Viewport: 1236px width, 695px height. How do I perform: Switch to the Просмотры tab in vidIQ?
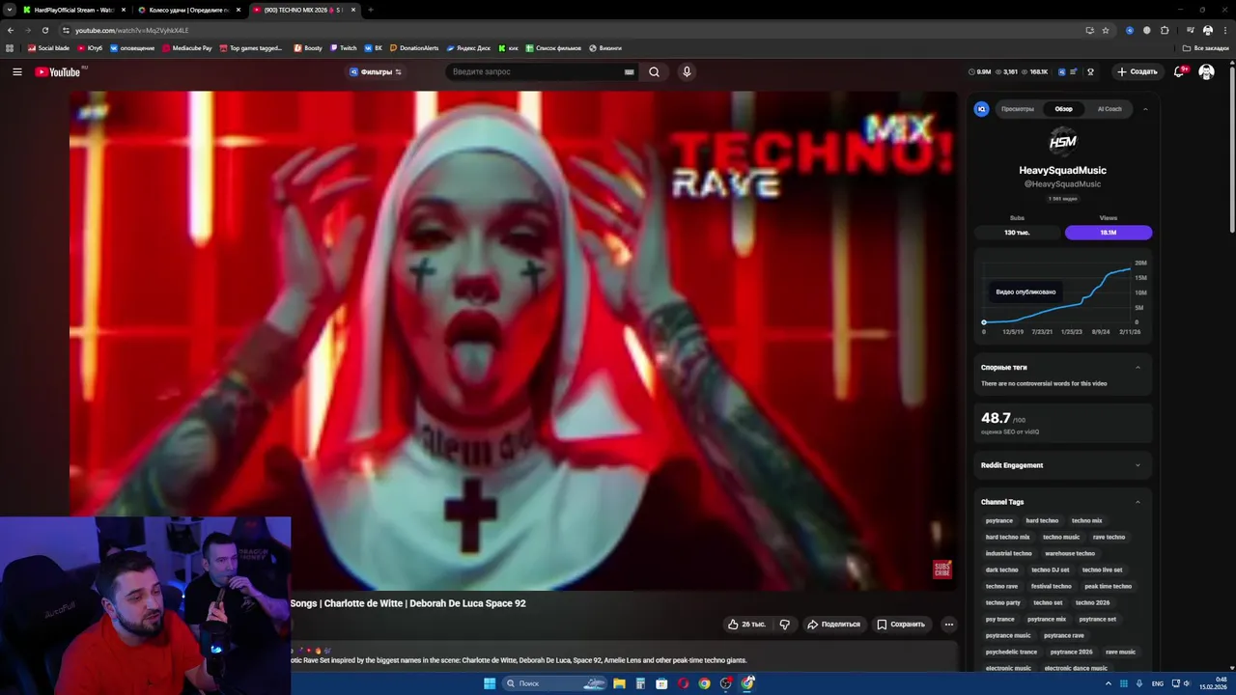(x=1018, y=109)
